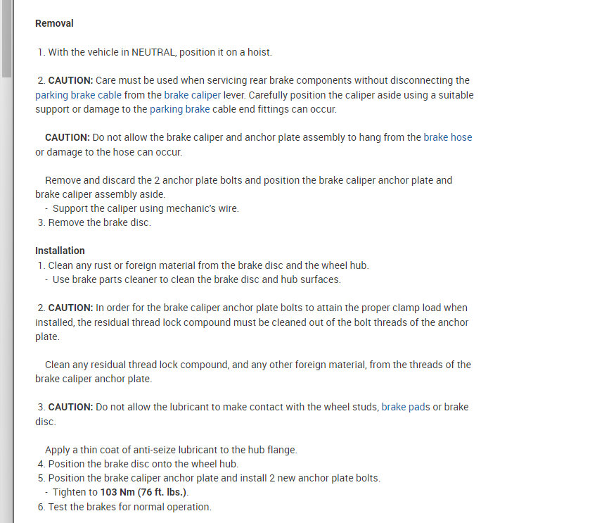Screen dimensions: 616x523
Task: Click 'Position the brake disc onto the wheel hub' step
Action: pyautogui.click(x=143, y=464)
